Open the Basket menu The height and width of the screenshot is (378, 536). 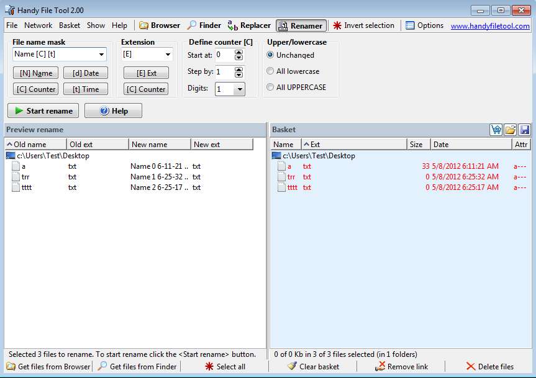tap(70, 25)
